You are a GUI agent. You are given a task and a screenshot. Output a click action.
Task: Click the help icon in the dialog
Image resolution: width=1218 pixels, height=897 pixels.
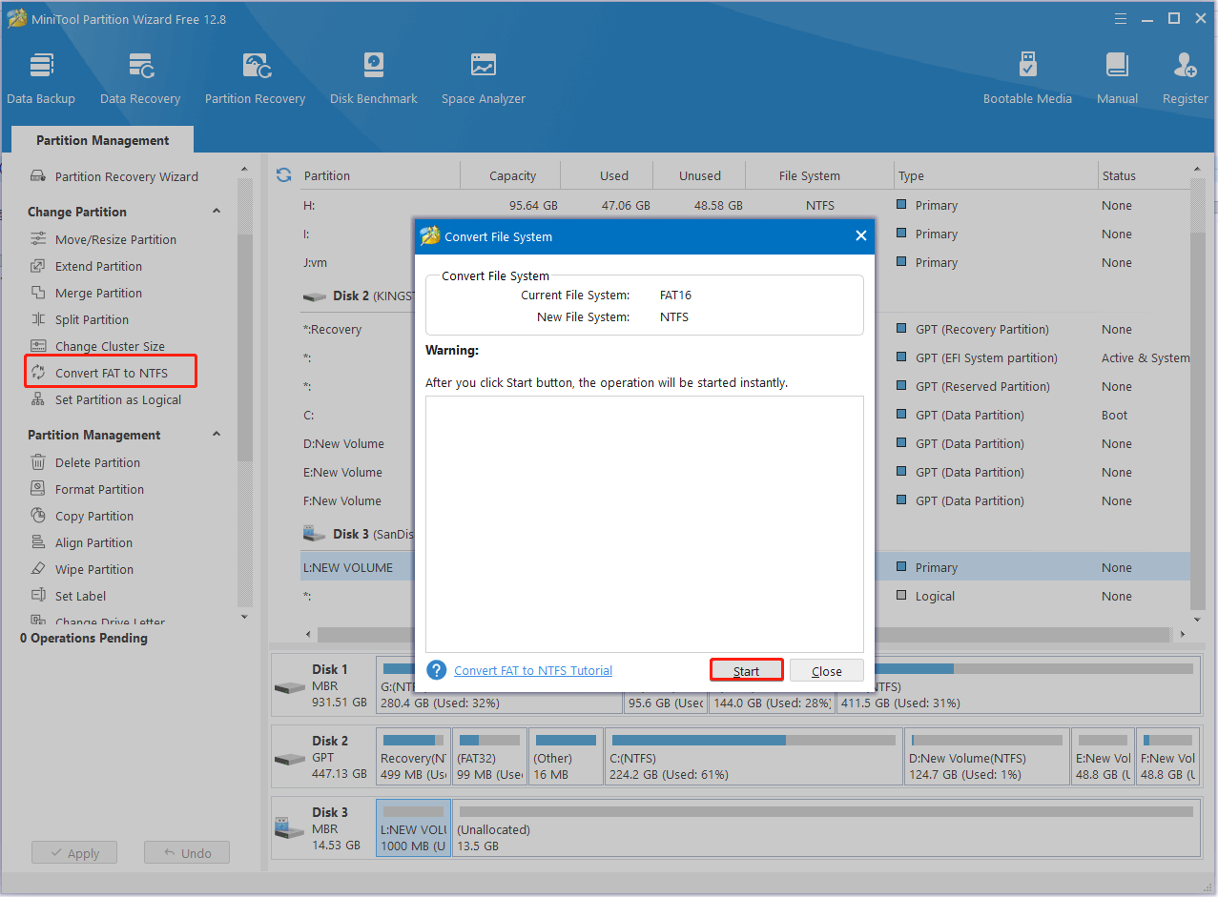[x=437, y=670]
